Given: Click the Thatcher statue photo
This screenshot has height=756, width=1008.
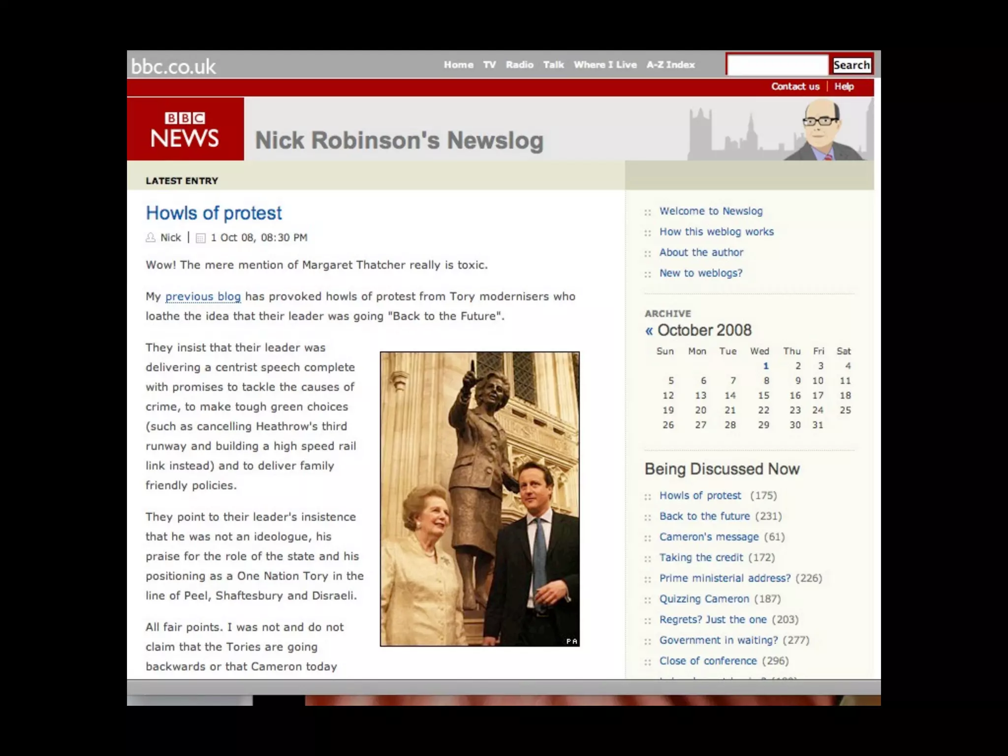Looking at the screenshot, I should 479,499.
